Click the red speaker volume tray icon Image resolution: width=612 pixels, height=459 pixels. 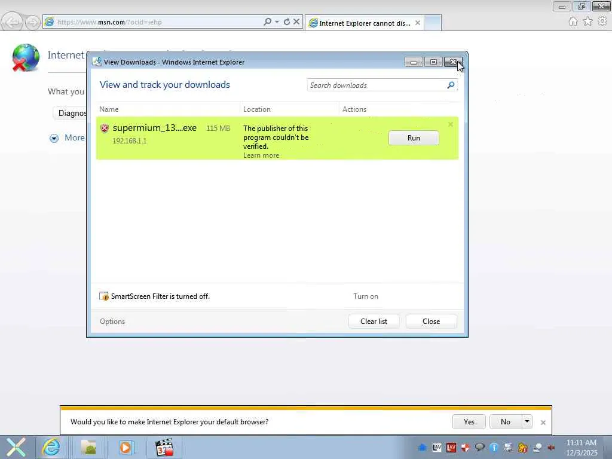click(551, 448)
